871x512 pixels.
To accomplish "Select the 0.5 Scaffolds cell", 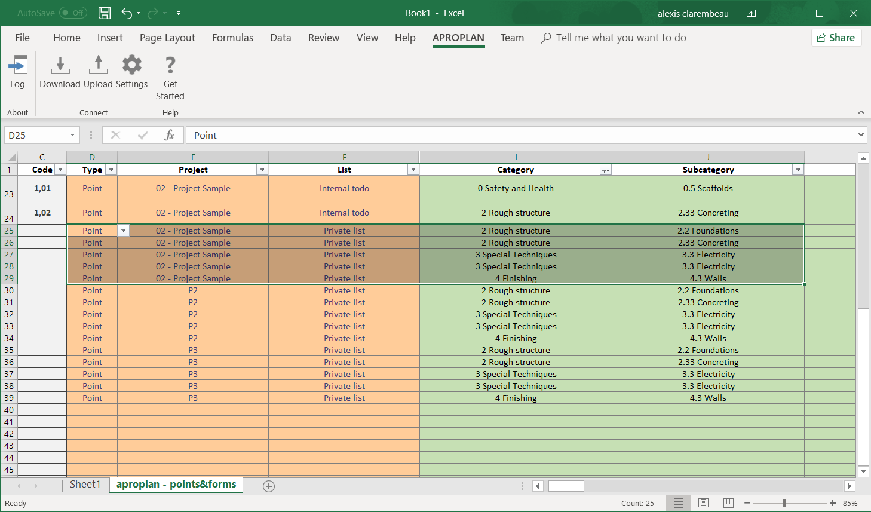I will pos(708,188).
